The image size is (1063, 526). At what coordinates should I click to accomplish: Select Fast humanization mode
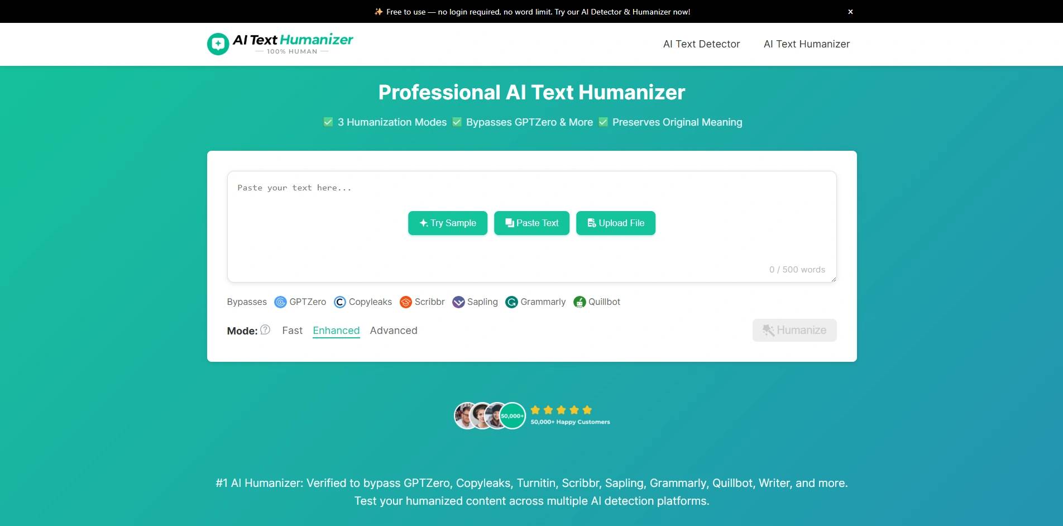[x=292, y=330]
